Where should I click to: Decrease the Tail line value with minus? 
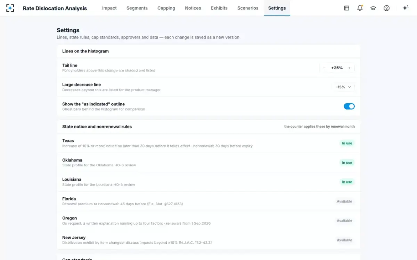324,68
